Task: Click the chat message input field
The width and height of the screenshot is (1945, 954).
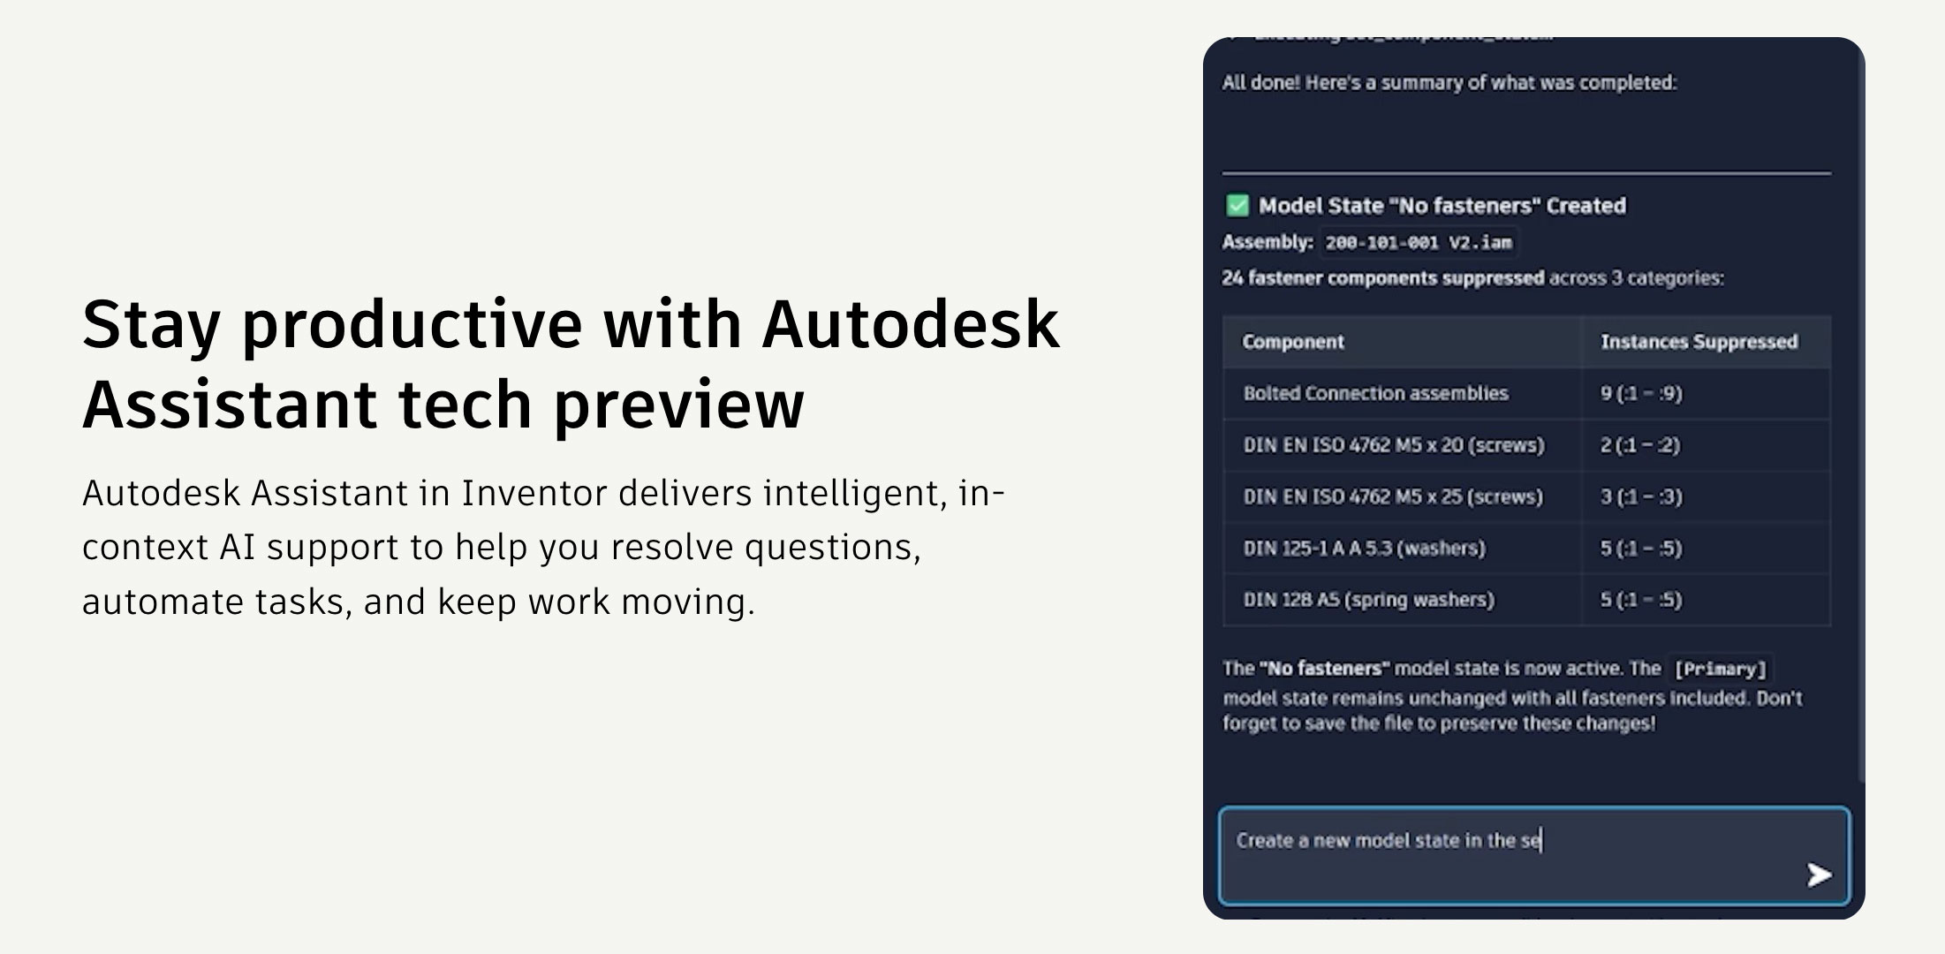Action: pos(1533,855)
